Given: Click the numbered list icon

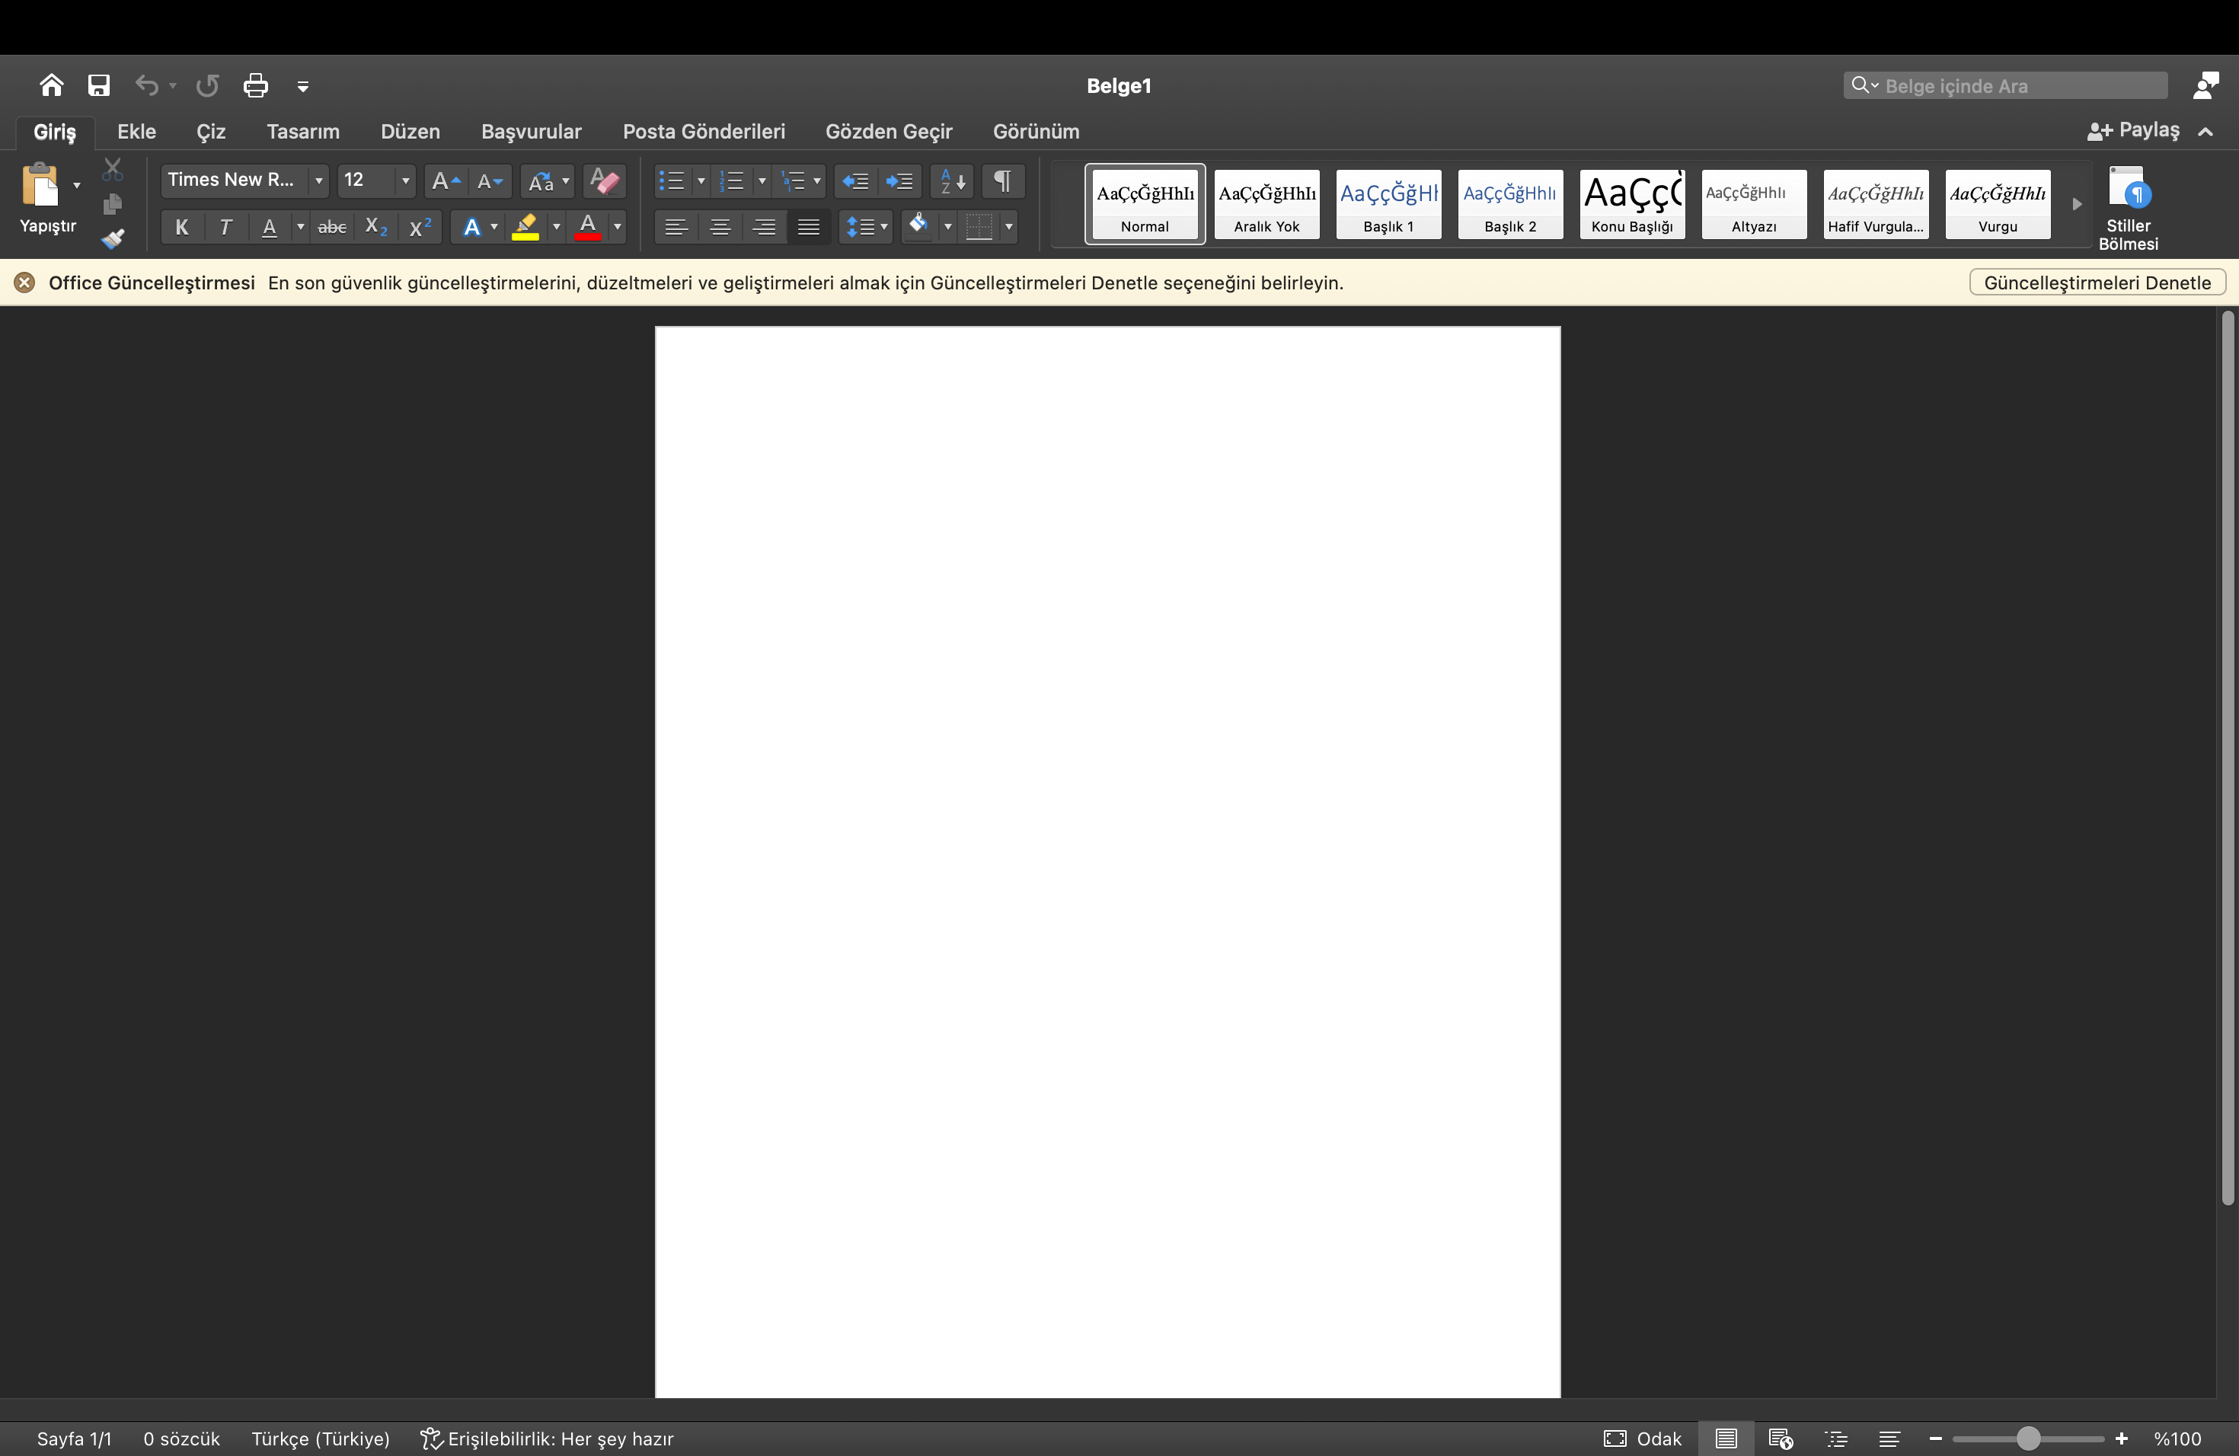Looking at the screenshot, I should 732,180.
